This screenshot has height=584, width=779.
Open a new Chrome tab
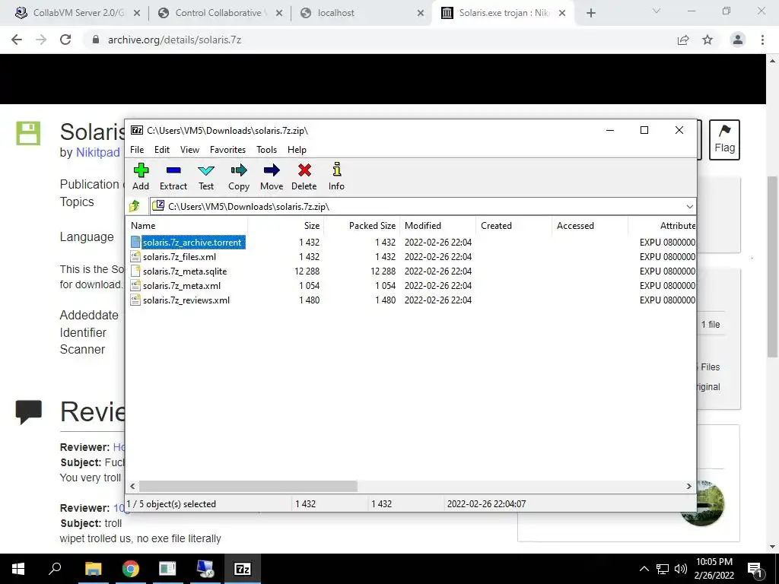pyautogui.click(x=590, y=13)
